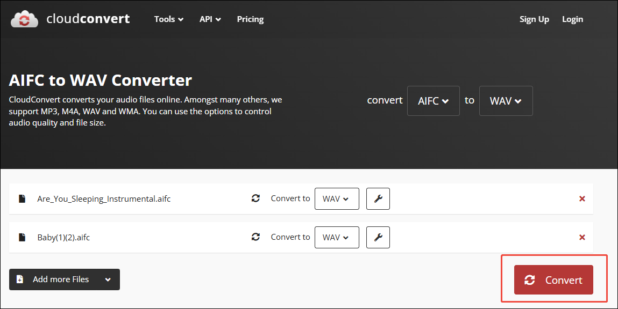Click the Sign Up link
618x309 pixels.
tap(534, 19)
